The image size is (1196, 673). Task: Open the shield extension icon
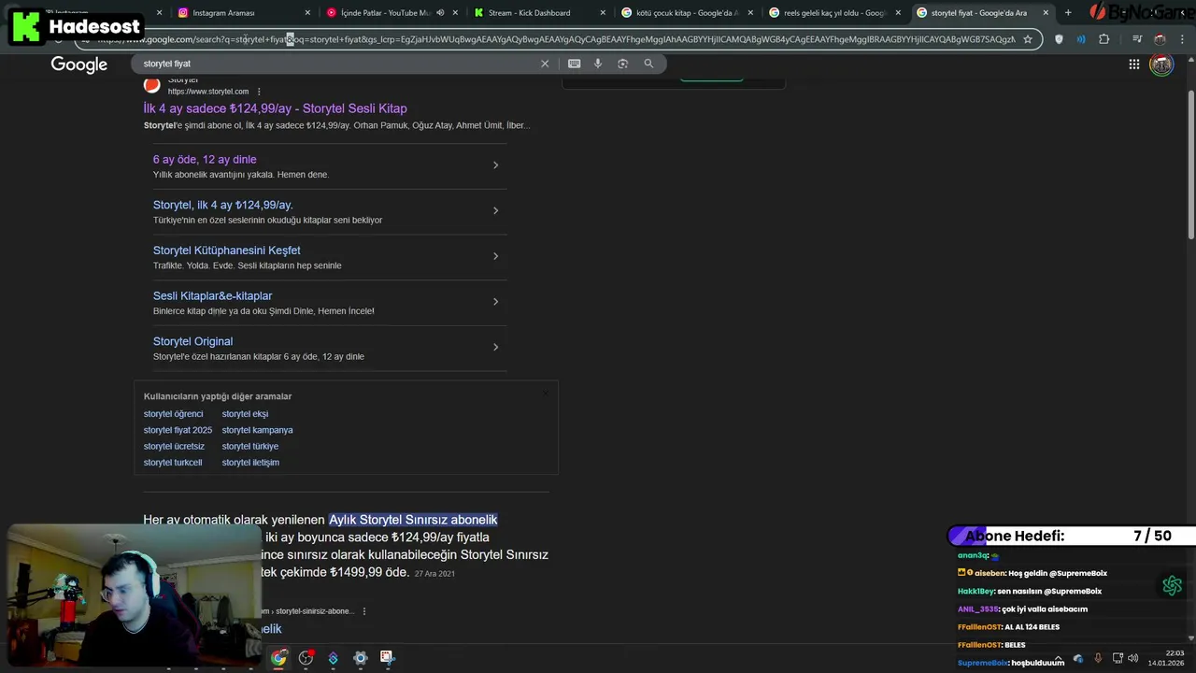click(x=1059, y=39)
